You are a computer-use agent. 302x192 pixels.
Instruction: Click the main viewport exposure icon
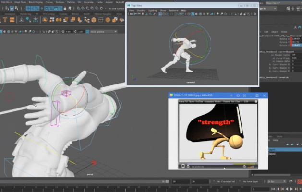click(63, 31)
